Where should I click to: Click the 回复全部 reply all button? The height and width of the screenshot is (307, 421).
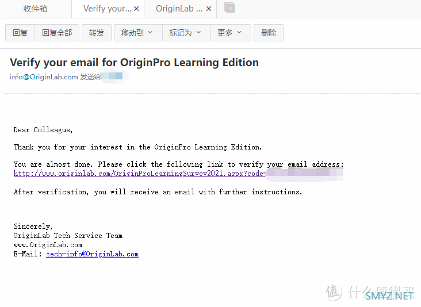(x=57, y=33)
